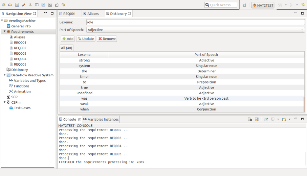Open REQ003 in the navigation tree
Viewport: 307px width, 176px height.
pyautogui.click(x=20, y=53)
